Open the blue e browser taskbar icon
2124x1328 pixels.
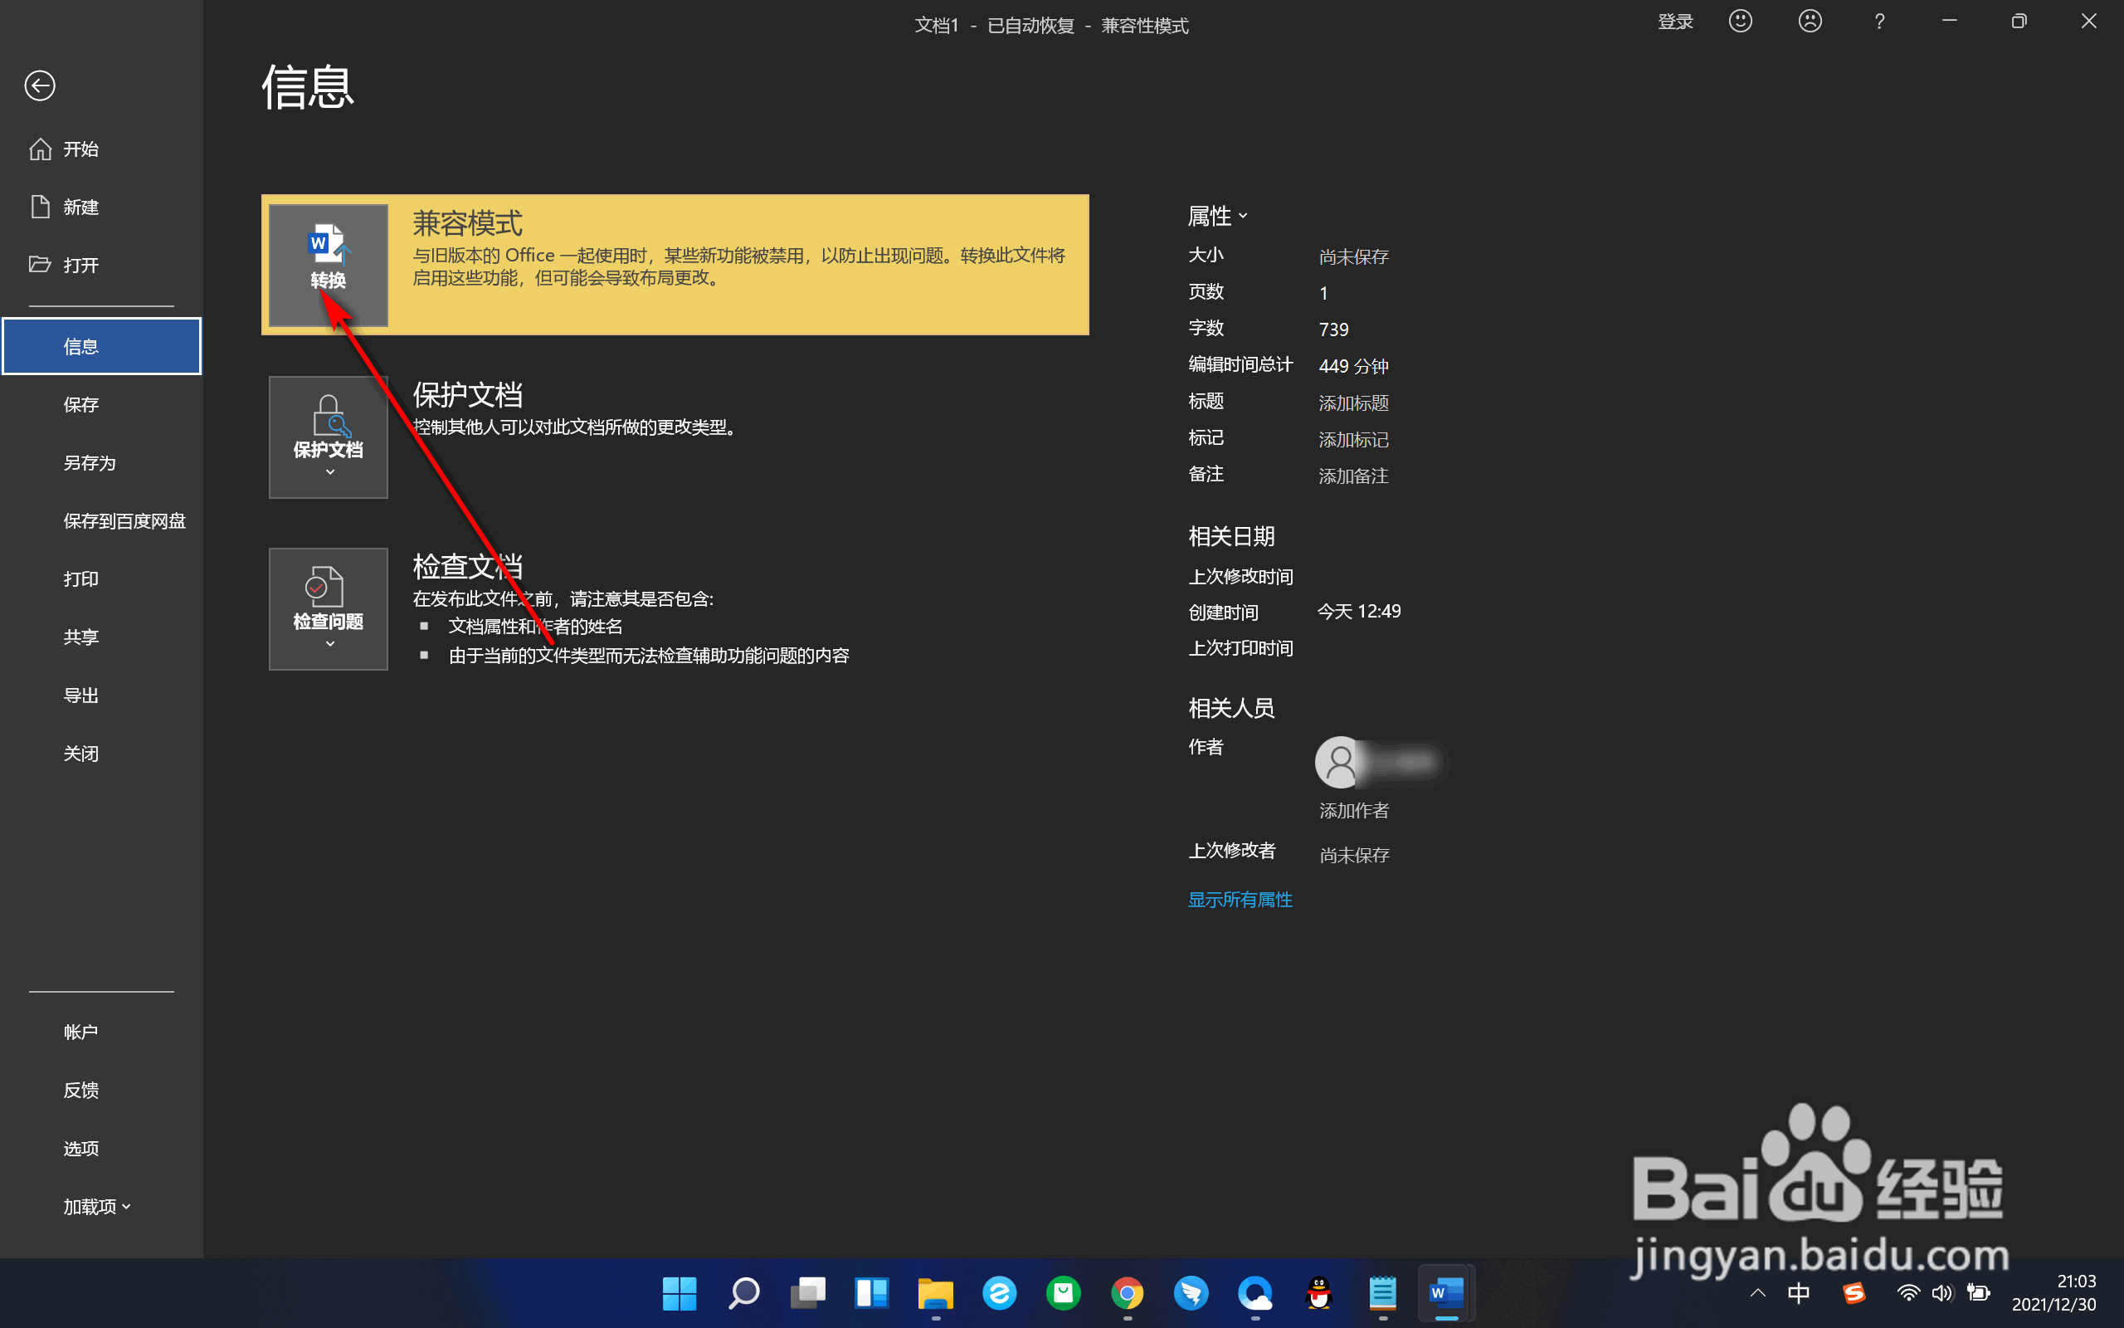point(1000,1293)
